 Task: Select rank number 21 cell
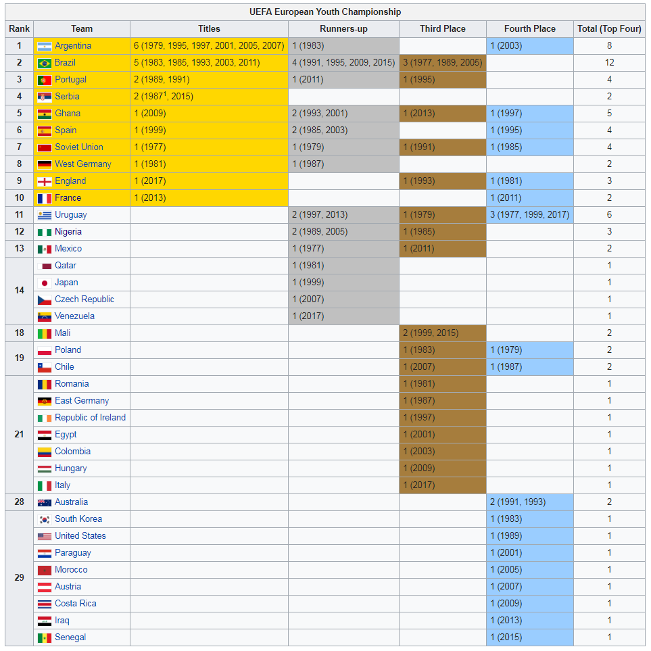pyautogui.click(x=19, y=434)
